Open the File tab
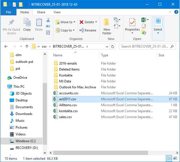 point(8,12)
